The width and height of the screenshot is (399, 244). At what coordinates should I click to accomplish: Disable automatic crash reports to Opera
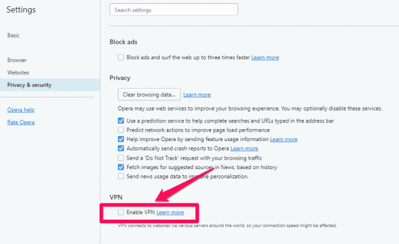click(x=121, y=149)
